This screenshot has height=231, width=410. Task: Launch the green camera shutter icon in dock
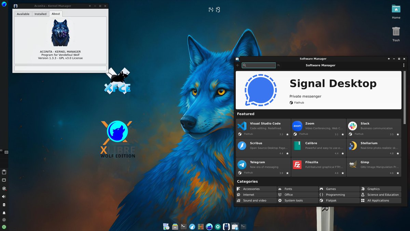pyautogui.click(x=218, y=226)
